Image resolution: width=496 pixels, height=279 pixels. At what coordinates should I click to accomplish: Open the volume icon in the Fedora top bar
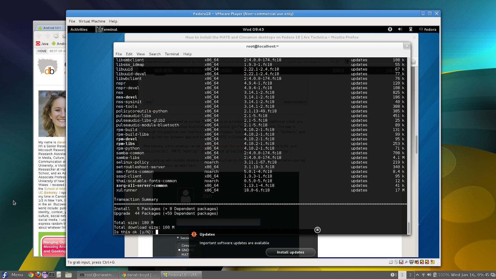[x=400, y=29]
